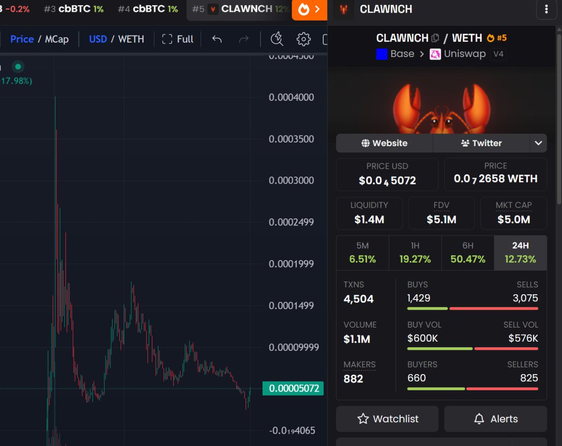Click the BUY VOL $600K value
Viewport: 562px width, 446px height.
(x=422, y=338)
